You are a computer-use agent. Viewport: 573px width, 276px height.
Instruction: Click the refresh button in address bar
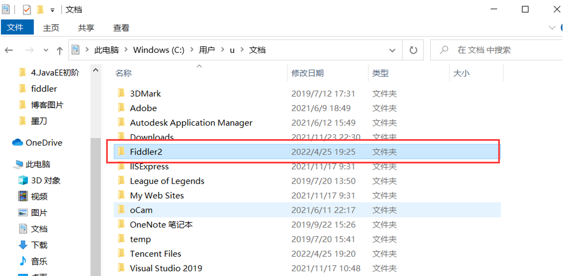[x=413, y=49]
